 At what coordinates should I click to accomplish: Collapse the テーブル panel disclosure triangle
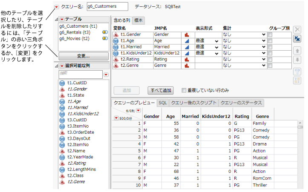pyautogui.click(x=57, y=19)
